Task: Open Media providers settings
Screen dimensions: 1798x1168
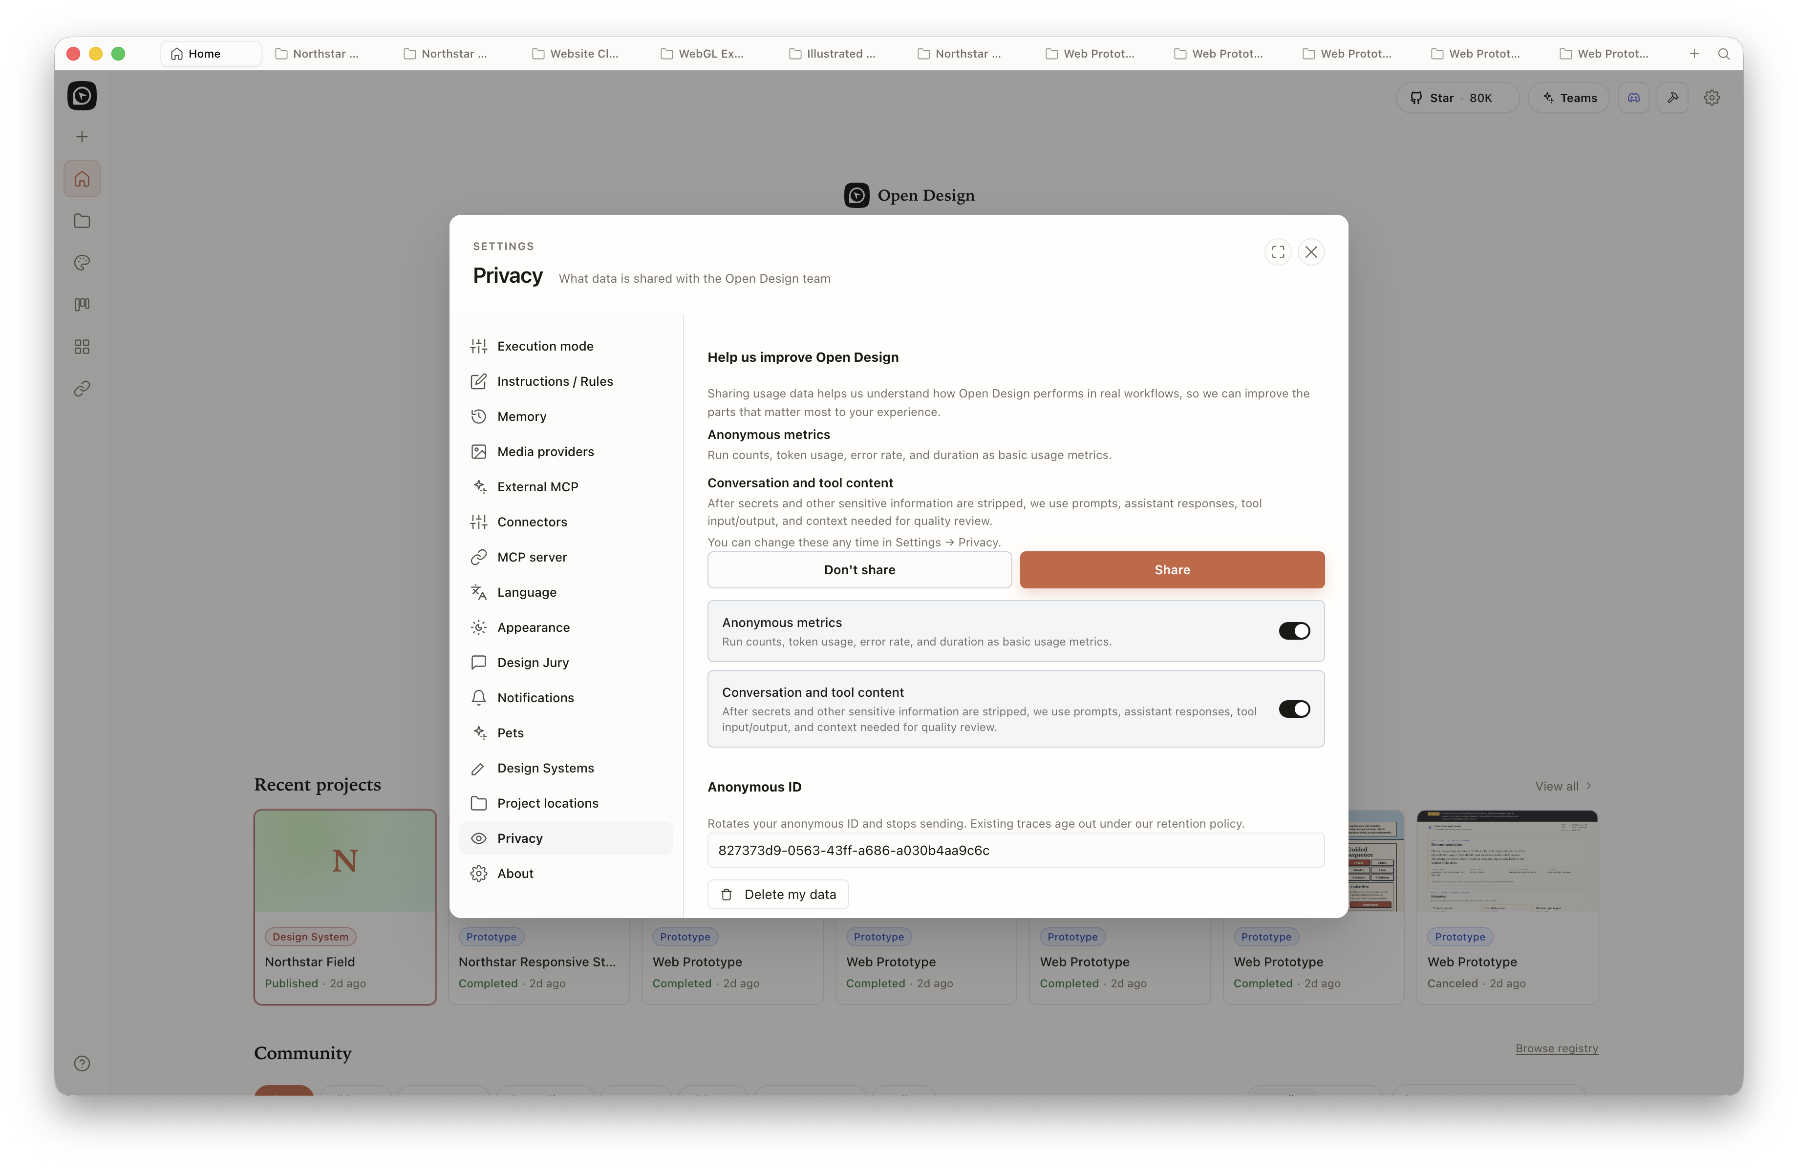Action: tap(566, 452)
